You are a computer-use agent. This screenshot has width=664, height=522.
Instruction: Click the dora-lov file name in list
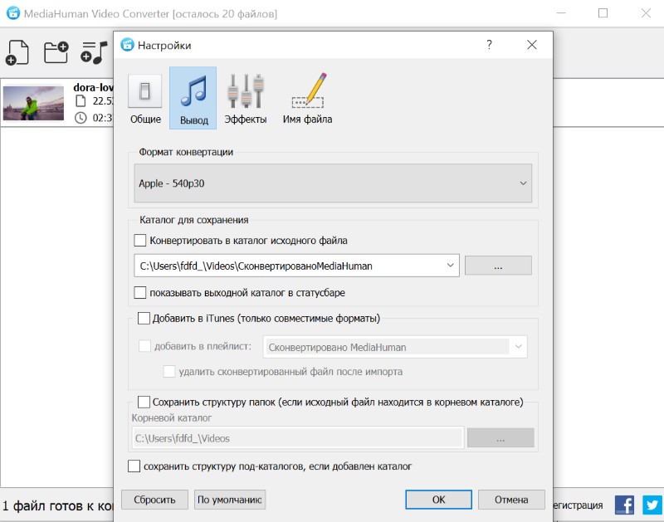click(x=94, y=87)
